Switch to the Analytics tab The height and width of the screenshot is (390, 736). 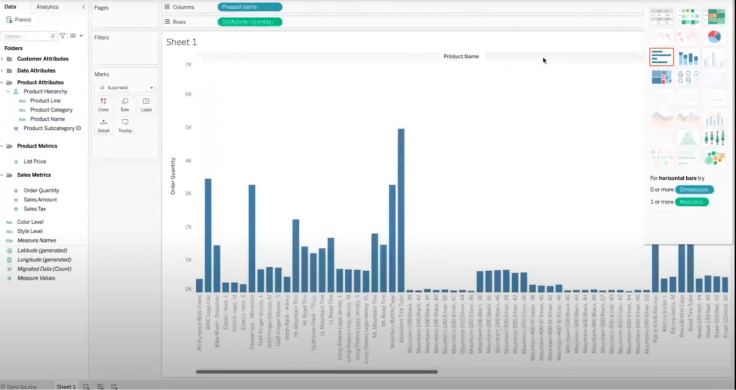[x=47, y=7]
